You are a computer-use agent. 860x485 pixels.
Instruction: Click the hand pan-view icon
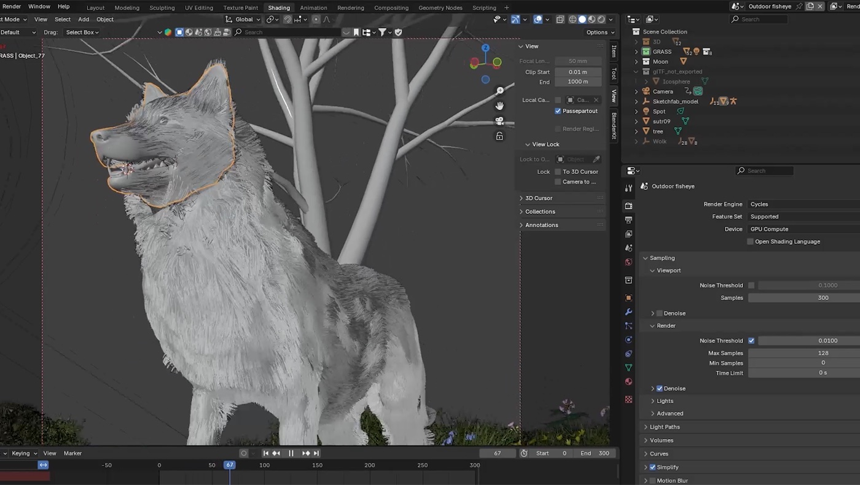499,106
